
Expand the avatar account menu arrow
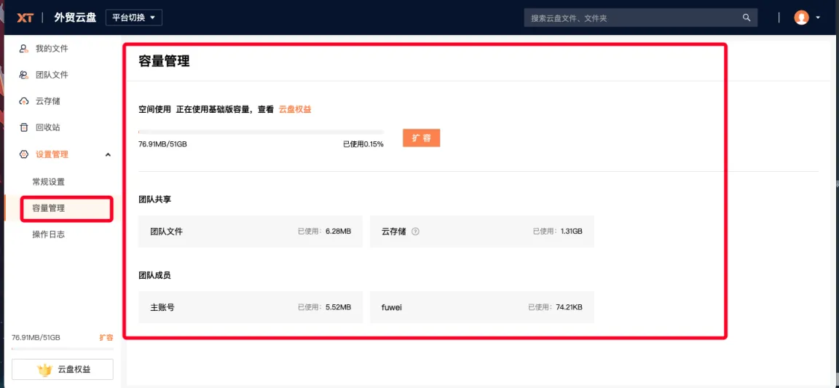(818, 17)
